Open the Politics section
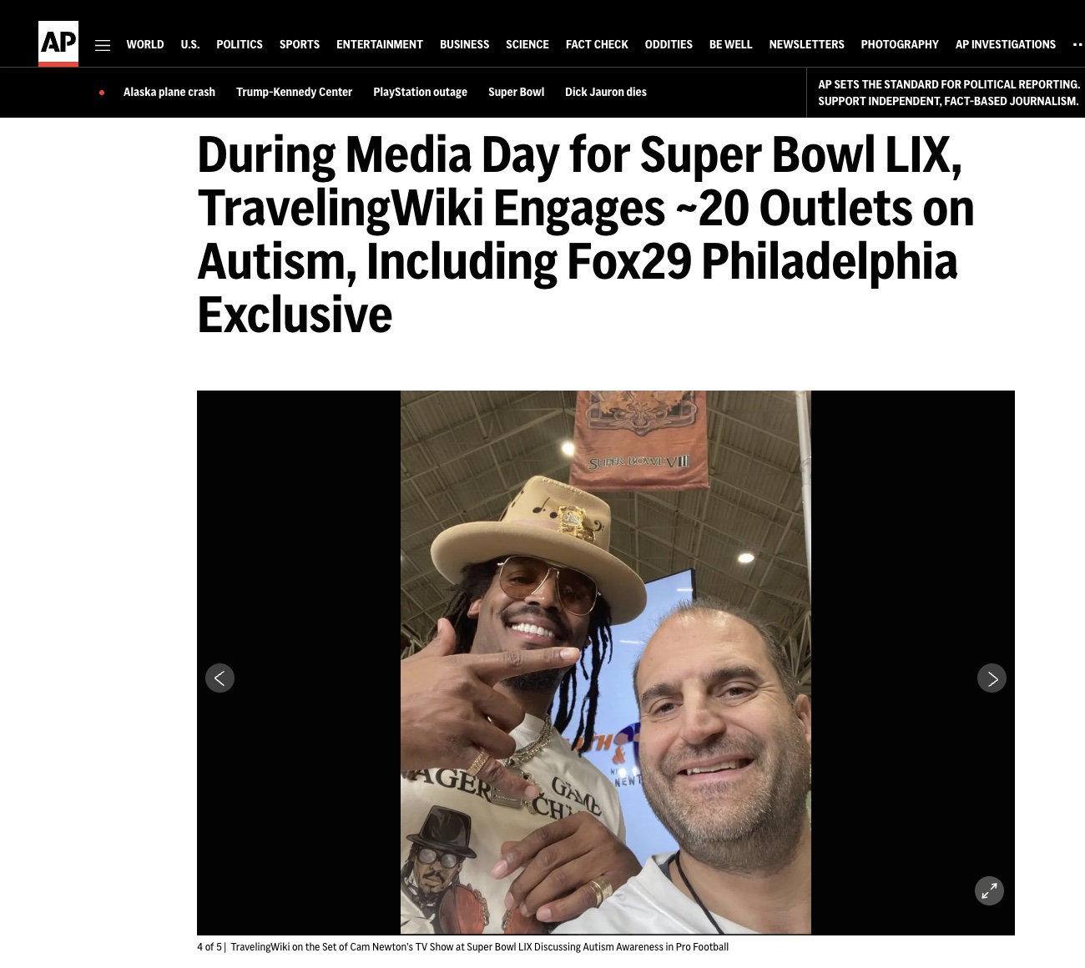 point(240,44)
